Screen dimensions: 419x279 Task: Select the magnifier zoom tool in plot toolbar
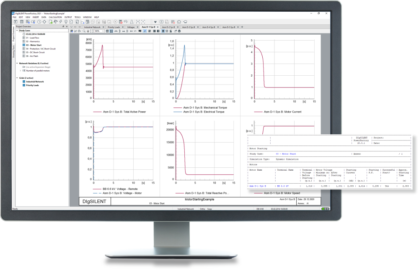[84, 31]
